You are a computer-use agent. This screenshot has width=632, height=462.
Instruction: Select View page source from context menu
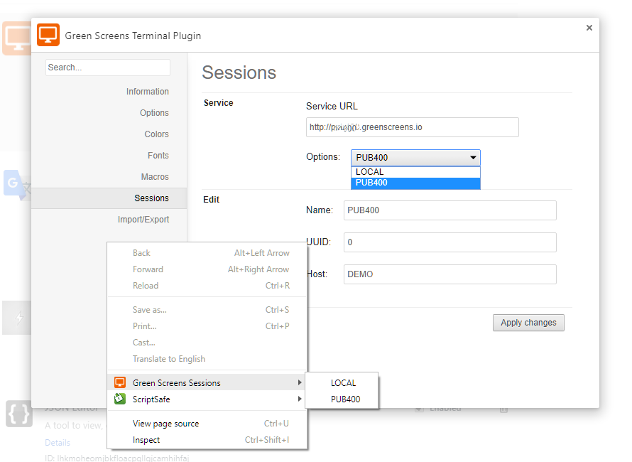tap(207, 424)
